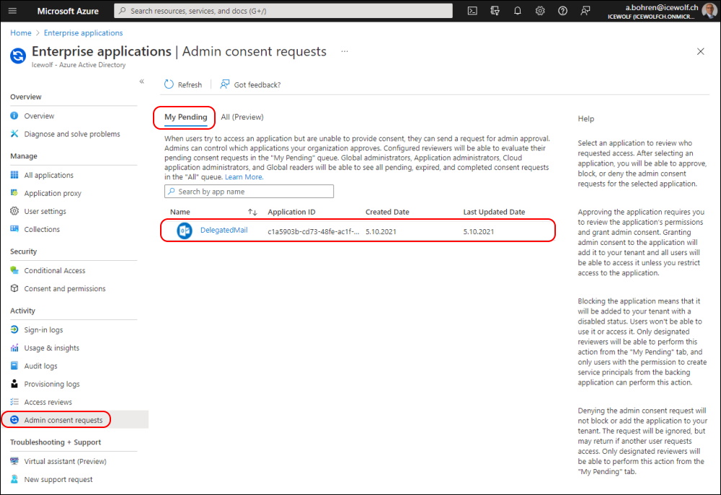
Task: Open the DelegatedMail application link
Action: [224, 231]
